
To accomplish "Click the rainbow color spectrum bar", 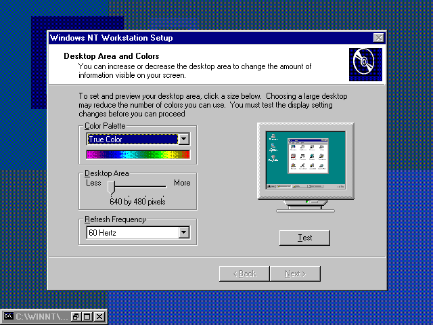I will (x=138, y=154).
